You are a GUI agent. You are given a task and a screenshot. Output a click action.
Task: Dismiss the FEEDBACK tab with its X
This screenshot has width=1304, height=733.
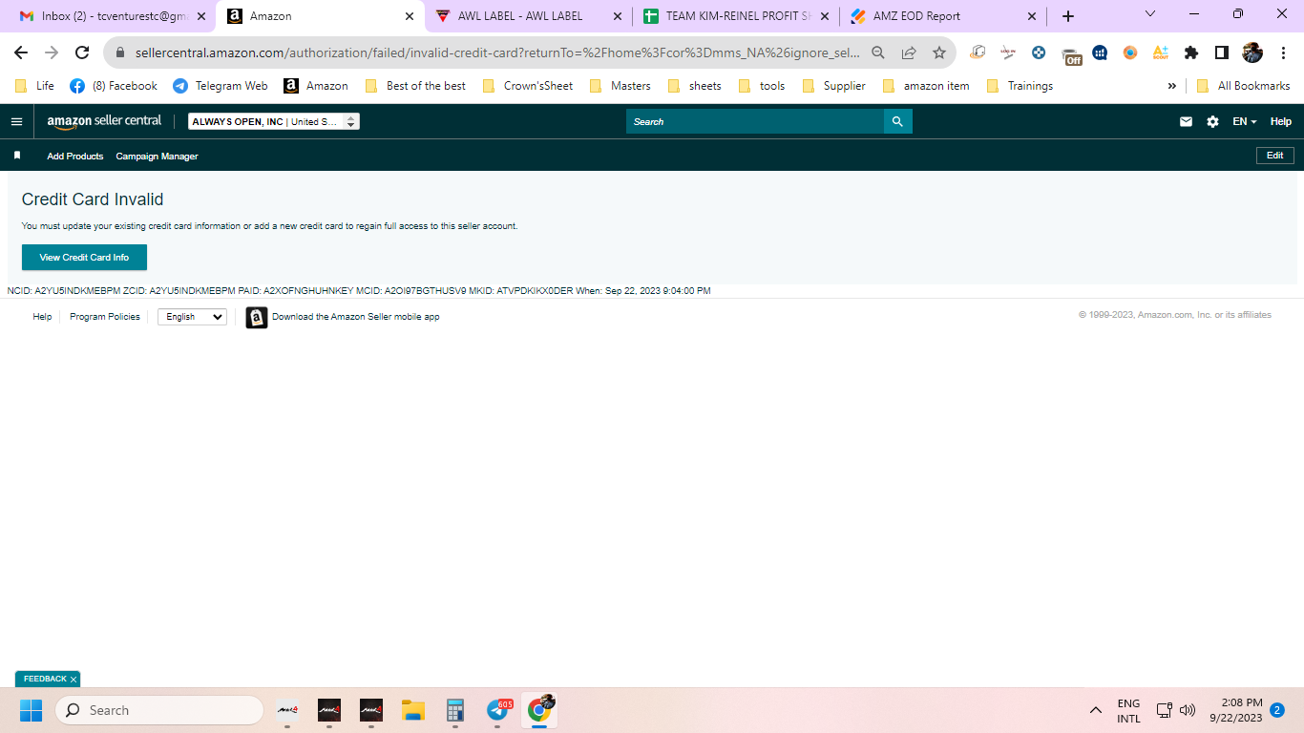click(x=74, y=680)
